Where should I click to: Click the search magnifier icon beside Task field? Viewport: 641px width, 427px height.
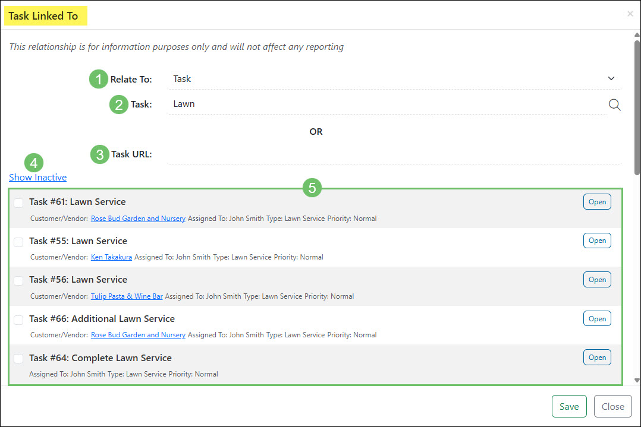(615, 104)
